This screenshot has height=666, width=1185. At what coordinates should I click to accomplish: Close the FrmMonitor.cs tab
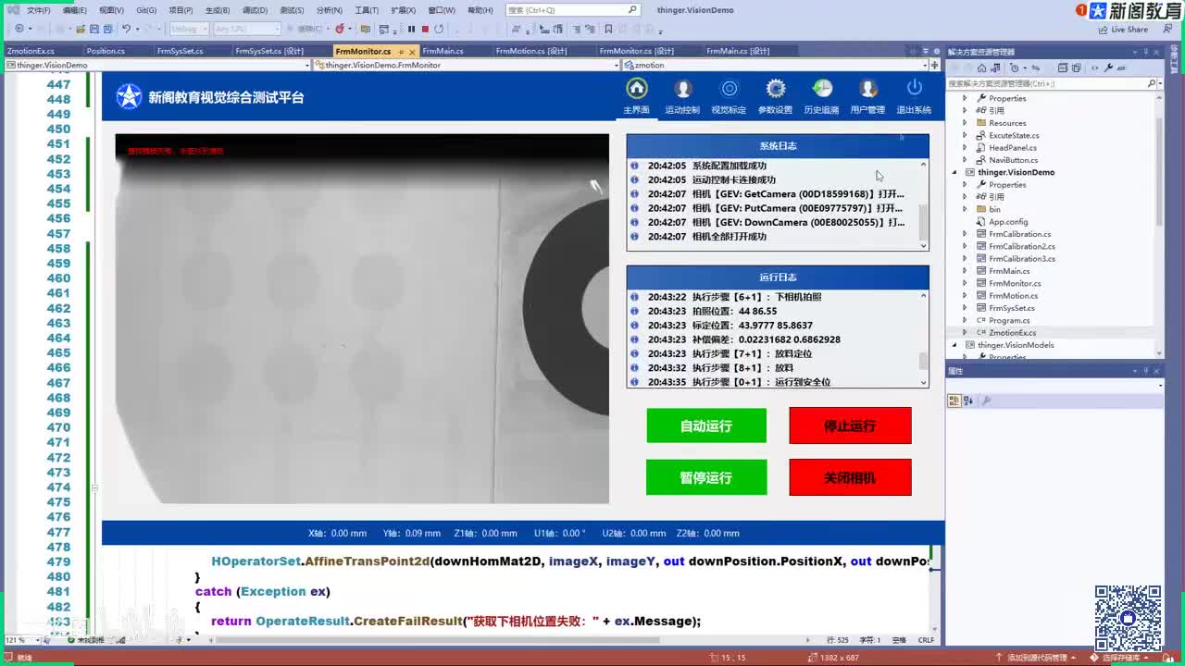(412, 52)
